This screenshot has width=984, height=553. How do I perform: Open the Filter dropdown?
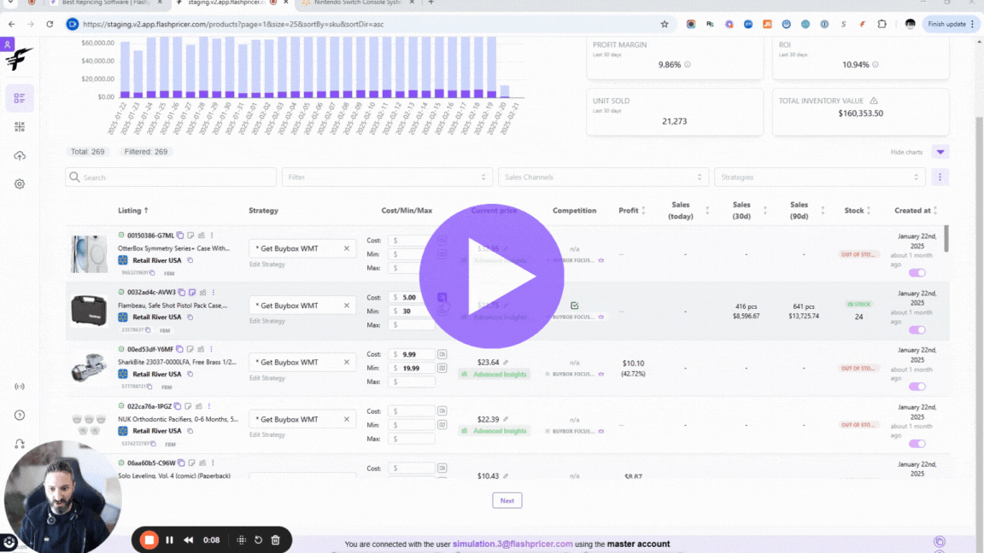point(387,178)
